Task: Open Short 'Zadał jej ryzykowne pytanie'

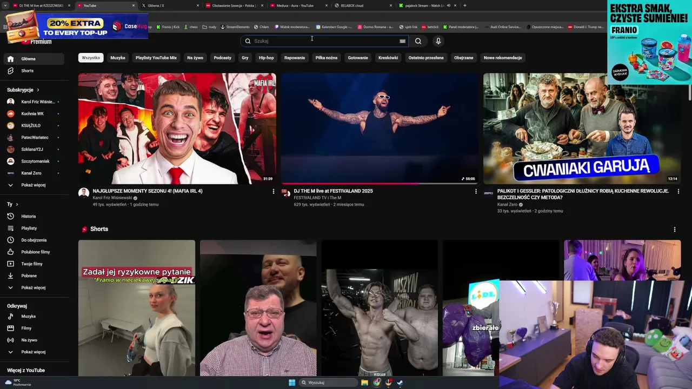Action: 137,308
